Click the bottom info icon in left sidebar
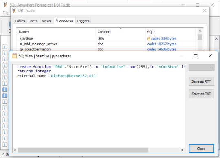The width and height of the screenshot is (220, 158). [x=5, y=144]
